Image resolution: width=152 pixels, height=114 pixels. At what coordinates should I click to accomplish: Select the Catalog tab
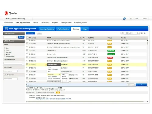[76, 29]
